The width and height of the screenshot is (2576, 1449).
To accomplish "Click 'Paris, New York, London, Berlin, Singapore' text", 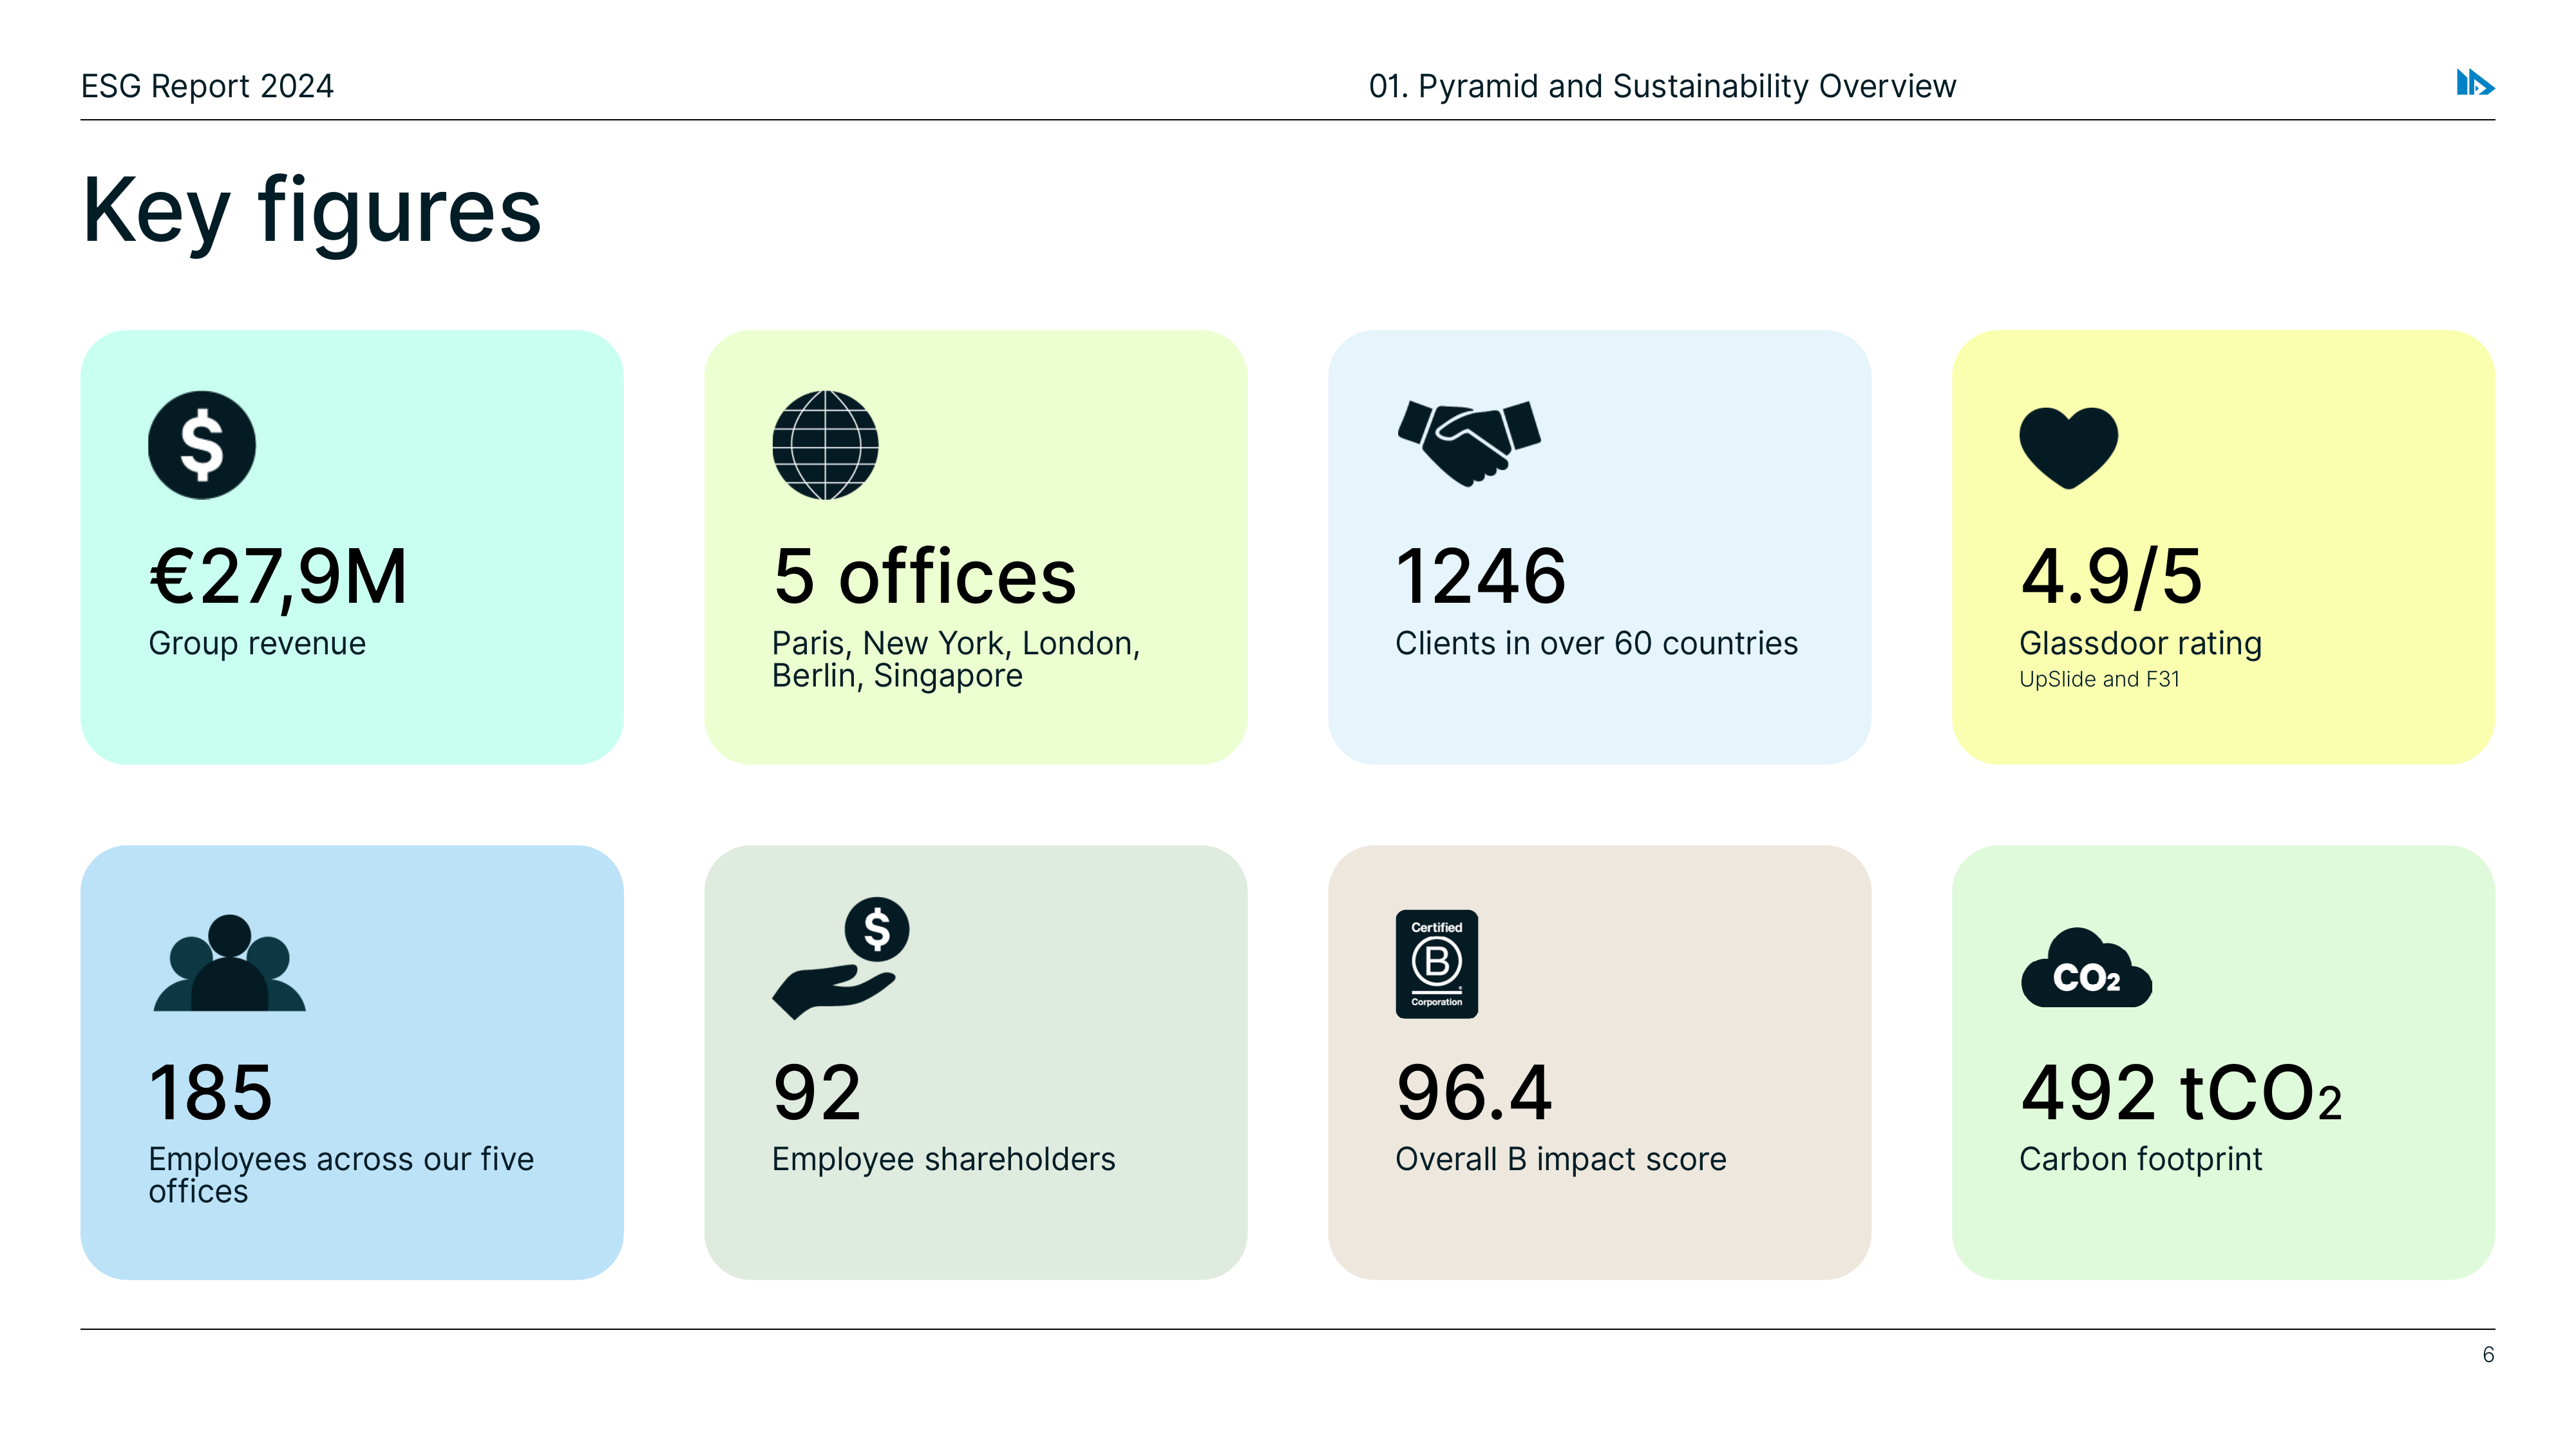I will [956, 659].
